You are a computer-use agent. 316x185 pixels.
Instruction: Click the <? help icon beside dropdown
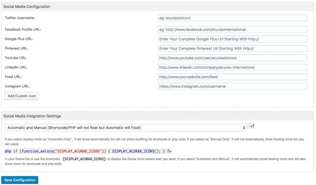252,126
